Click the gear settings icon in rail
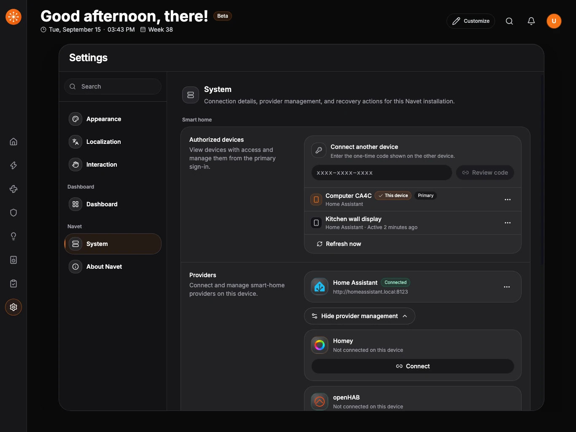Viewport: 576px width, 432px height. click(x=13, y=307)
